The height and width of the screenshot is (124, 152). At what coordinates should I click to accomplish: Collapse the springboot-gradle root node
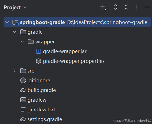pyautogui.click(x=7, y=22)
